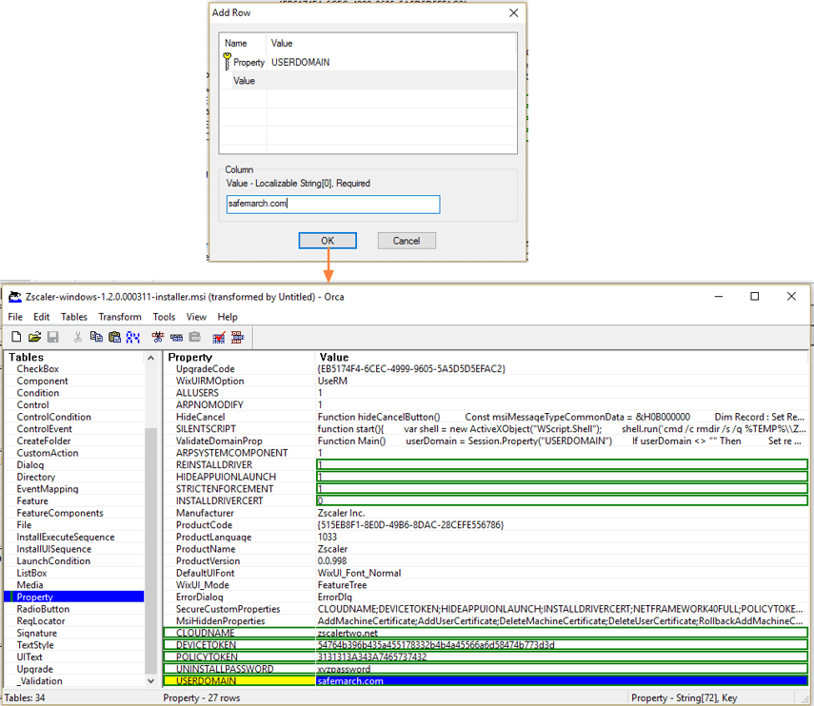Click the Save toolbar icon
This screenshot has height=706, width=814.
52,337
